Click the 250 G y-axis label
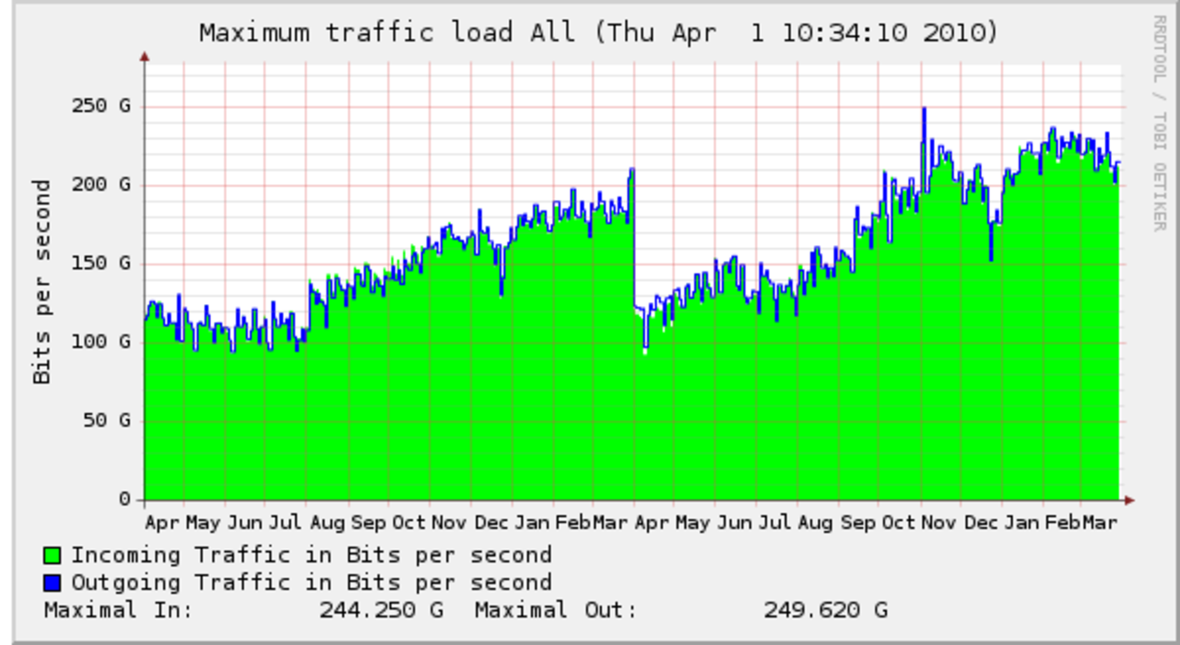 point(100,106)
